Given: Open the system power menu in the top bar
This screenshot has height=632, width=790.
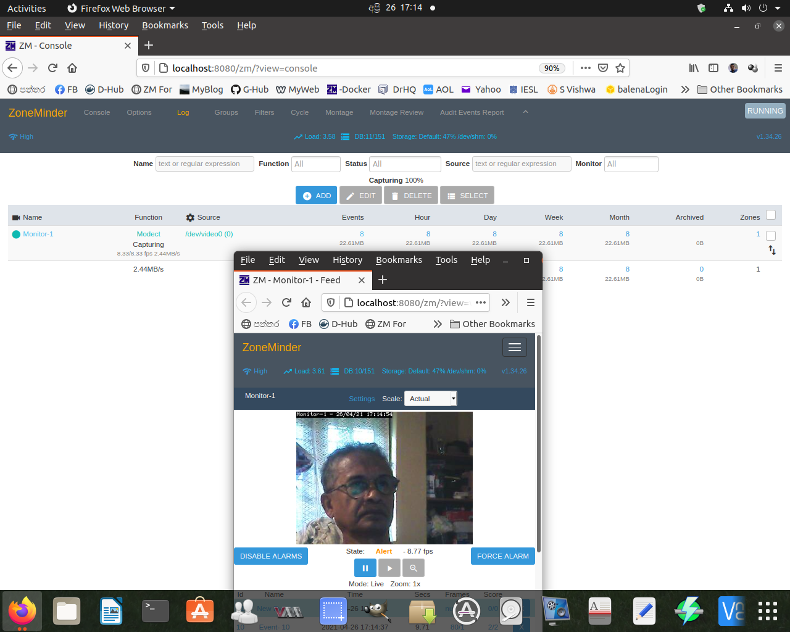Looking at the screenshot, I should (769, 8).
